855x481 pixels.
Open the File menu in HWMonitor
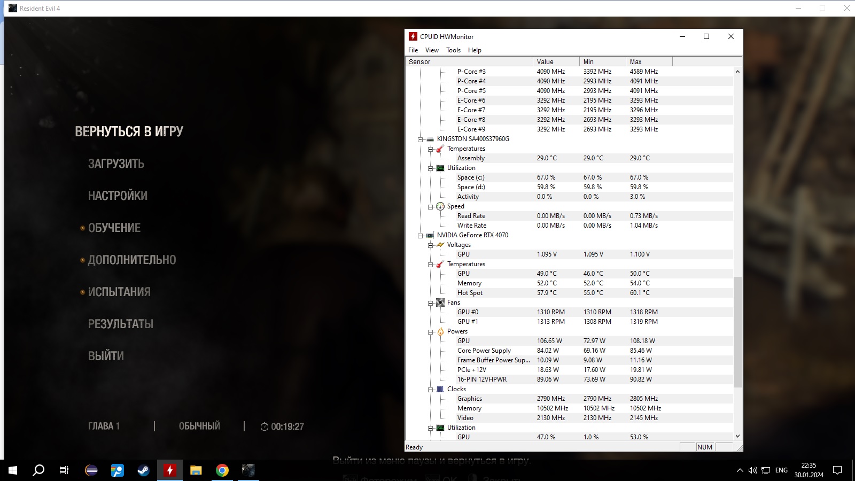click(413, 50)
